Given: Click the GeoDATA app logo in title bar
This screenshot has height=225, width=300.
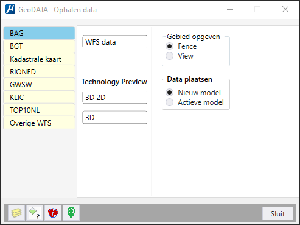Looking at the screenshot, I should 10,9.
